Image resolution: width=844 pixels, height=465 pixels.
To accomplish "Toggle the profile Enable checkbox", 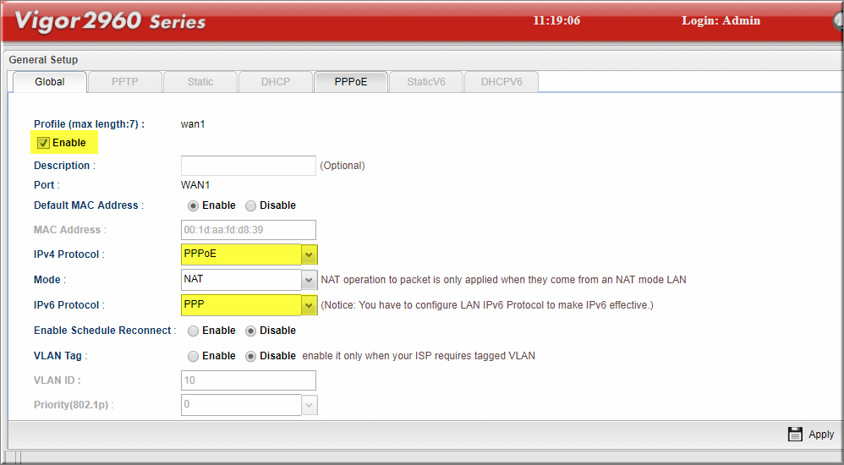I will pos(44,143).
